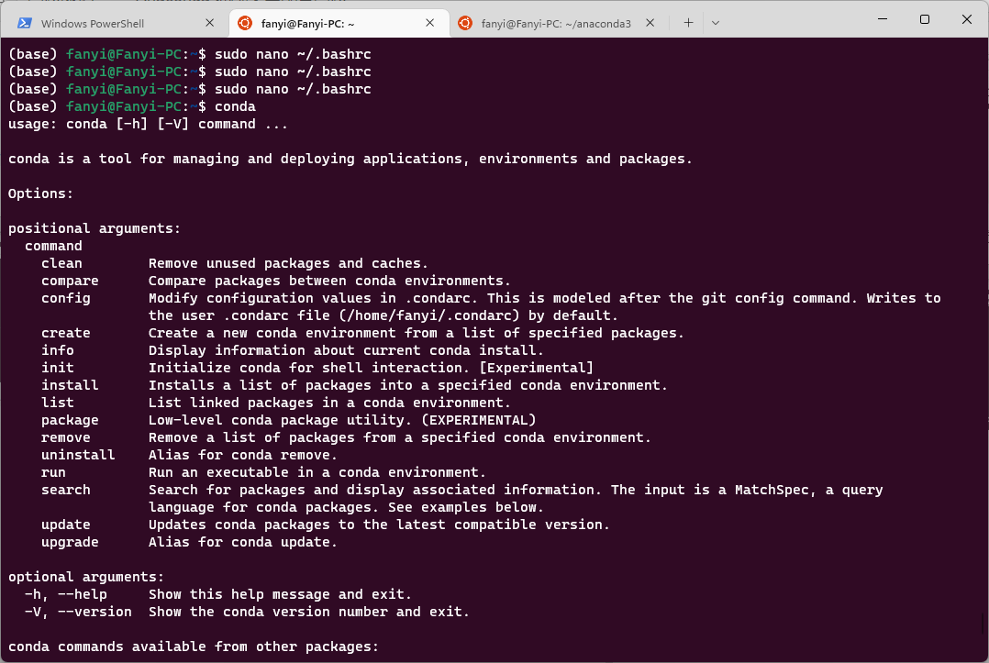
Task: Close the terminal window
Action: (x=966, y=19)
